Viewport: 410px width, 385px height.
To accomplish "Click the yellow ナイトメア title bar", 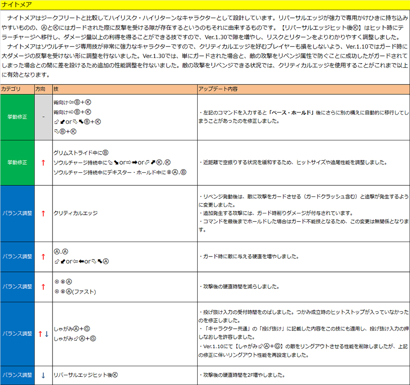I will [x=205, y=5].
